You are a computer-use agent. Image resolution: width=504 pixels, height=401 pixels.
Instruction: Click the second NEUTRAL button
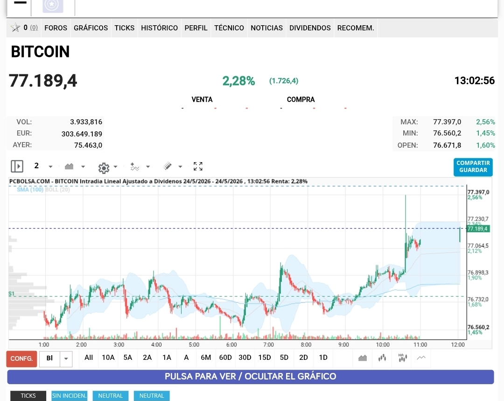click(152, 395)
